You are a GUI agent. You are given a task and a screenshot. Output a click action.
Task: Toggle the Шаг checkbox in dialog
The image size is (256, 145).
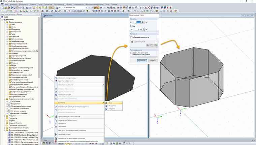(131, 26)
